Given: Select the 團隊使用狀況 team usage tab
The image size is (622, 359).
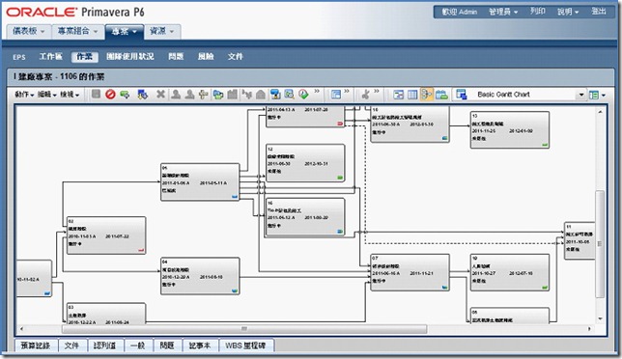Looking at the screenshot, I should 130,57.
